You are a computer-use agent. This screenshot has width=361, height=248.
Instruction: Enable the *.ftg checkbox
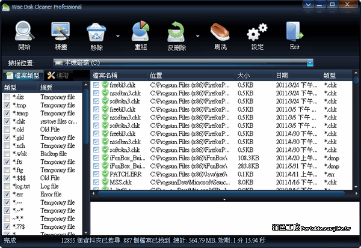tap(7, 170)
